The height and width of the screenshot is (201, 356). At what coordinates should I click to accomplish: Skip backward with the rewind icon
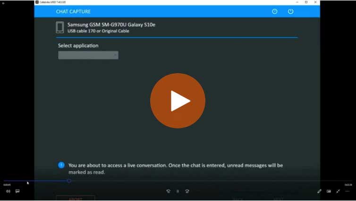pyautogui.click(x=169, y=191)
